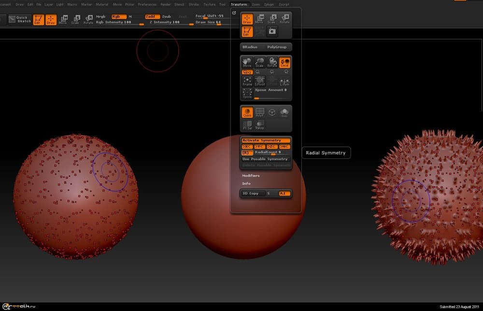Toggle the (R) radial symmetry button

(247, 153)
